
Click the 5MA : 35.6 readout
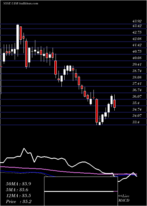pyautogui.click(x=17, y=190)
